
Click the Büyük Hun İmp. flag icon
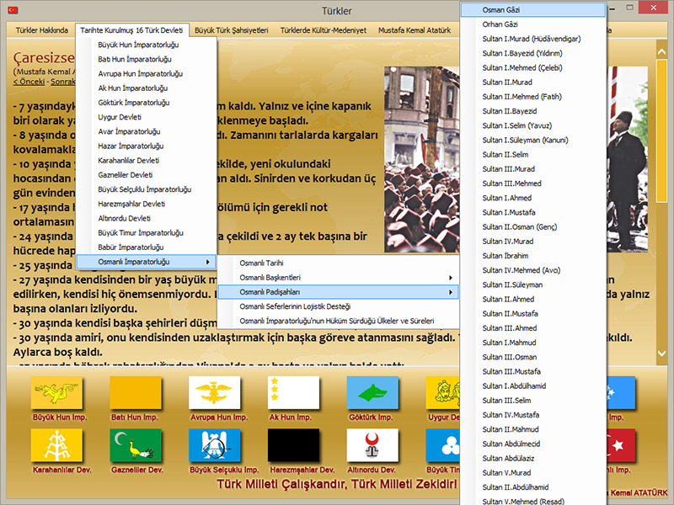pos(56,394)
